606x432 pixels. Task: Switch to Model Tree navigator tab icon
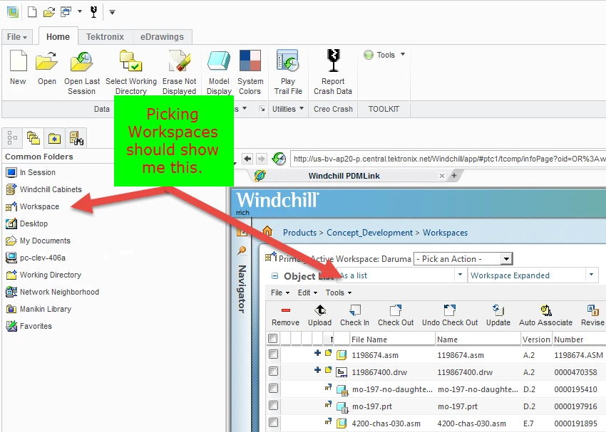[x=12, y=137]
